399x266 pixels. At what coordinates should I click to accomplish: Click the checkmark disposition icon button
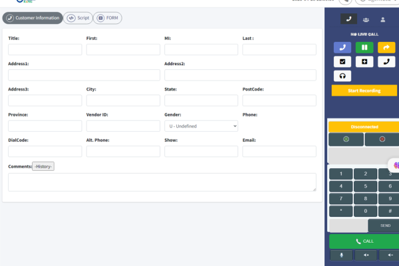(342, 62)
